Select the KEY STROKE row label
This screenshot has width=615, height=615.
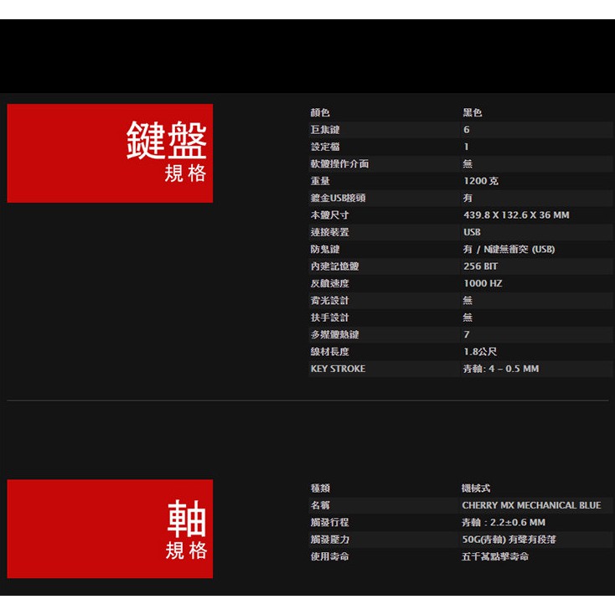point(338,369)
